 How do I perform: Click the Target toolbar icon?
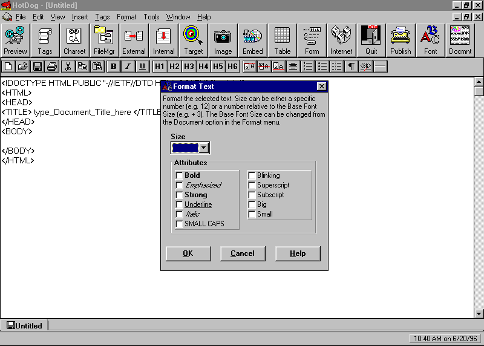click(193, 41)
